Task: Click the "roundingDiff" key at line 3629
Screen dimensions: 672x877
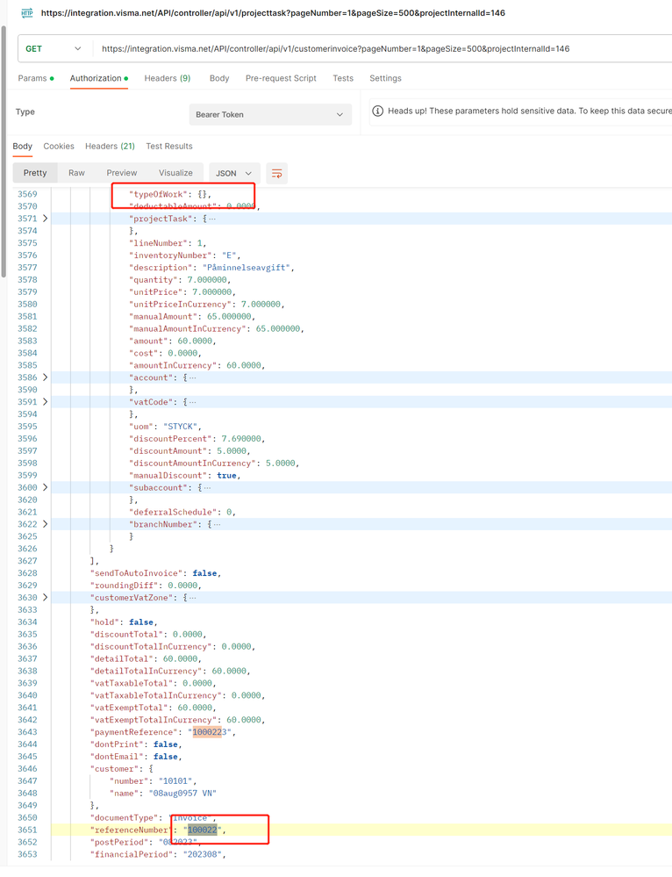Action: pos(124,585)
